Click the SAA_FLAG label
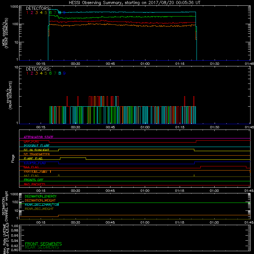 pos(31,167)
